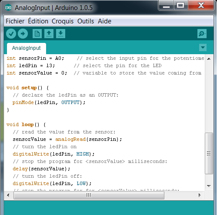The width and height of the screenshot is (217, 215).
Task: Expand the tab options dropdown arrow
Action: pyautogui.click(x=203, y=47)
